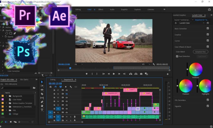Open Vignette section
The height and width of the screenshot is (128, 213).
coord(178,106)
